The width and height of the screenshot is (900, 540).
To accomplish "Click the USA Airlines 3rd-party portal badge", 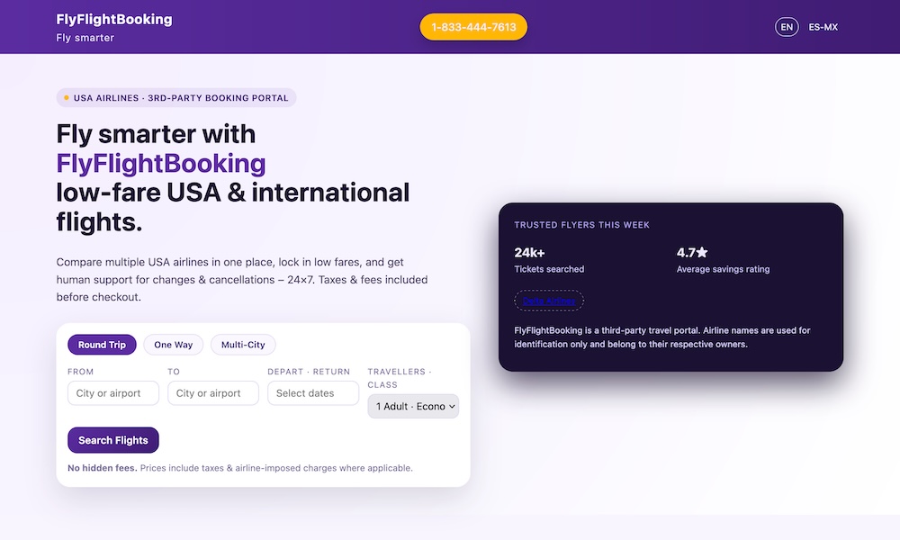I will pyautogui.click(x=175, y=97).
